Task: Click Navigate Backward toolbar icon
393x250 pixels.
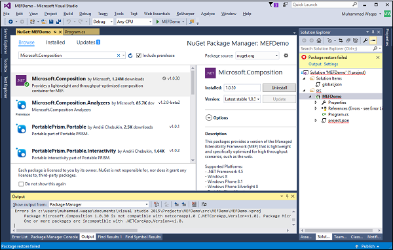Action: click(x=10, y=22)
